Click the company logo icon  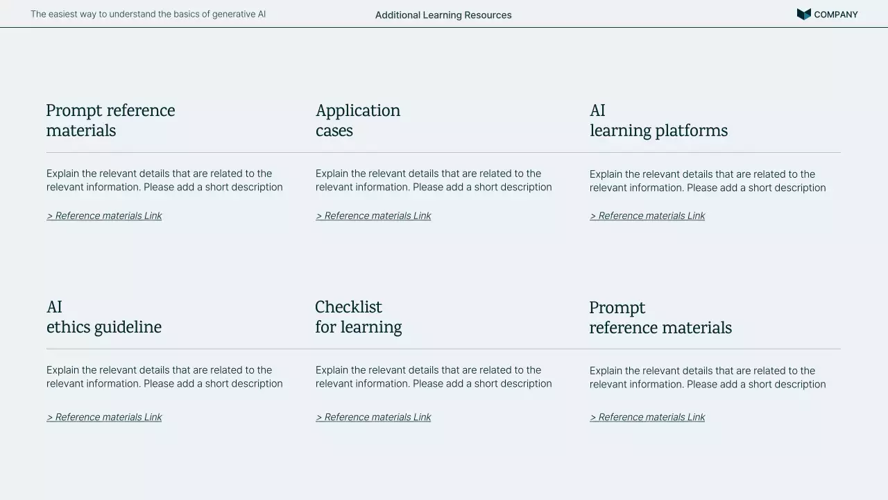click(x=803, y=15)
